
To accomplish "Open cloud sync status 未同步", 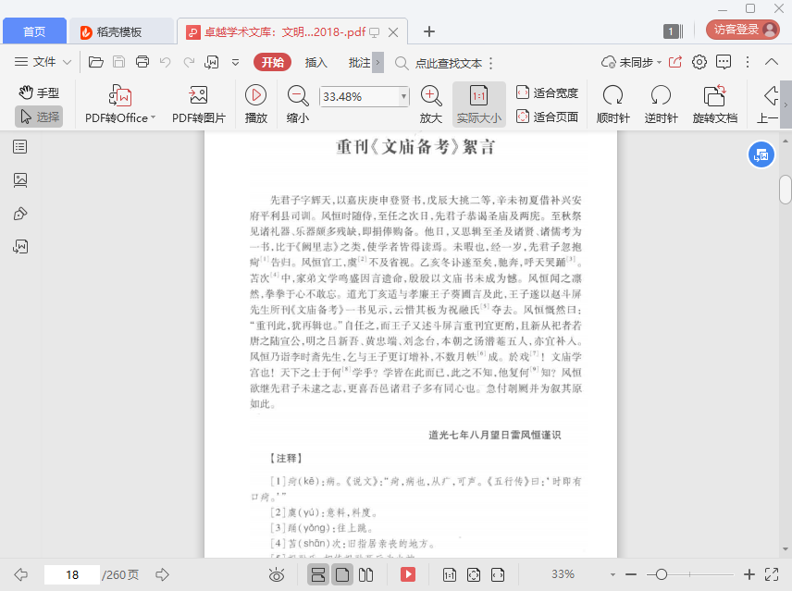I will [631, 62].
